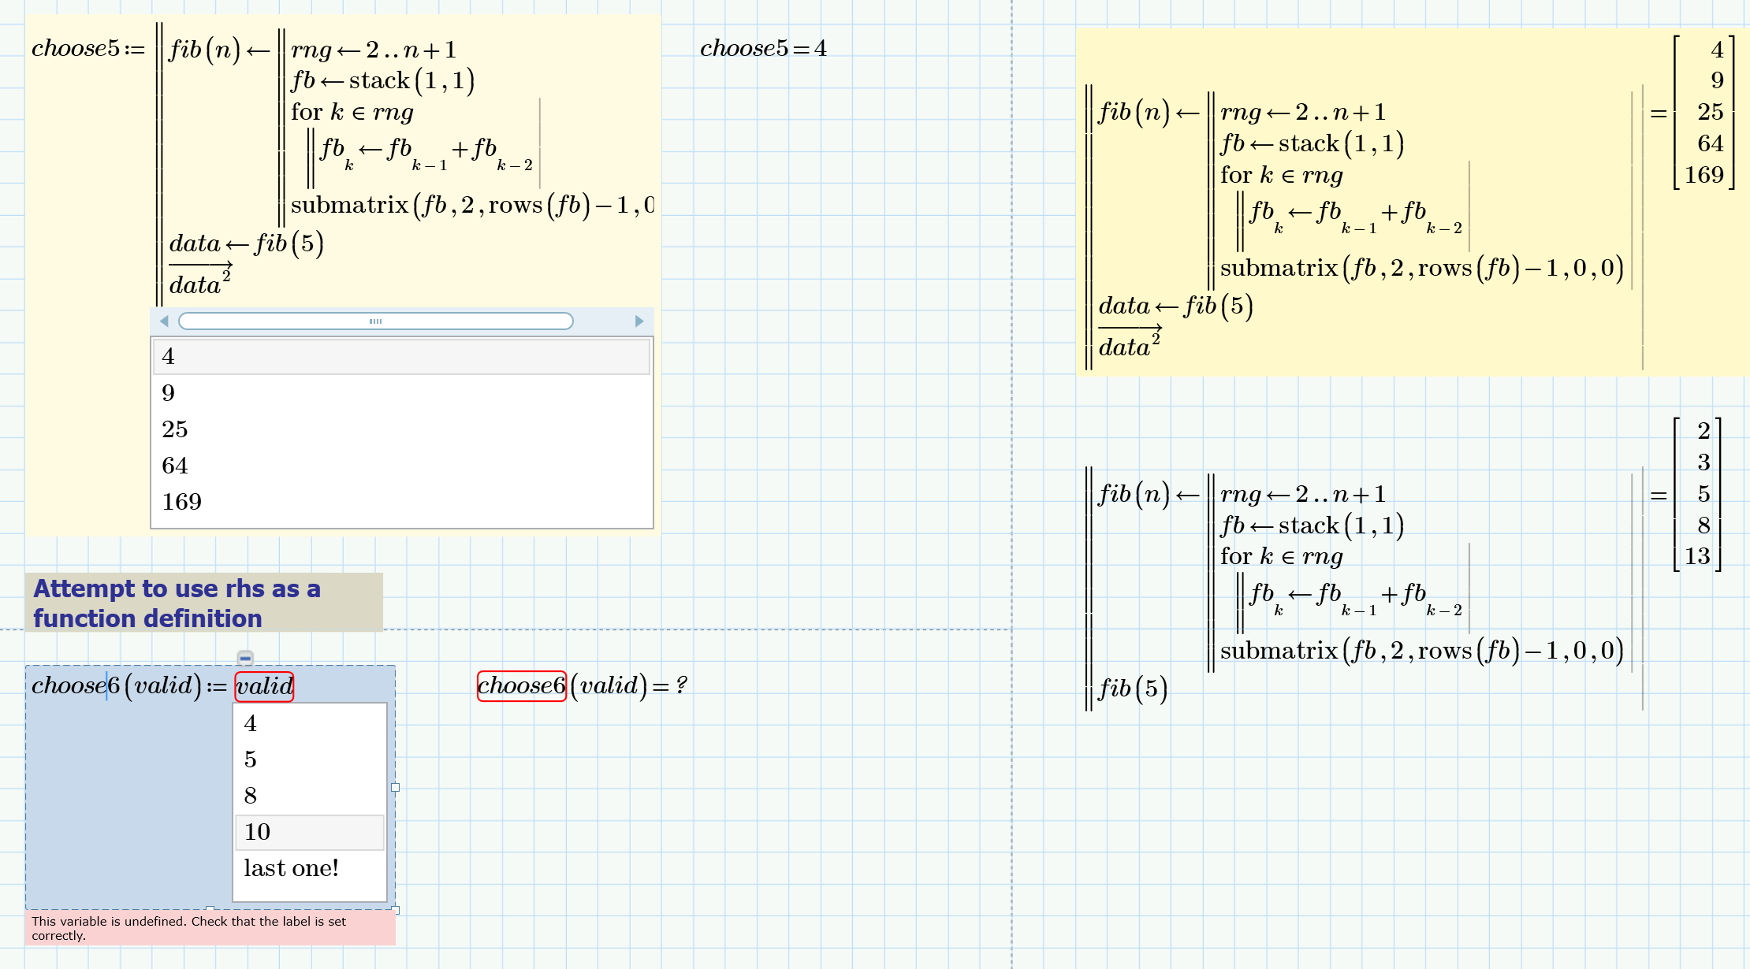Click the bottom-center resize handle of choose6 region
This screenshot has width=1750, height=969.
210,909
